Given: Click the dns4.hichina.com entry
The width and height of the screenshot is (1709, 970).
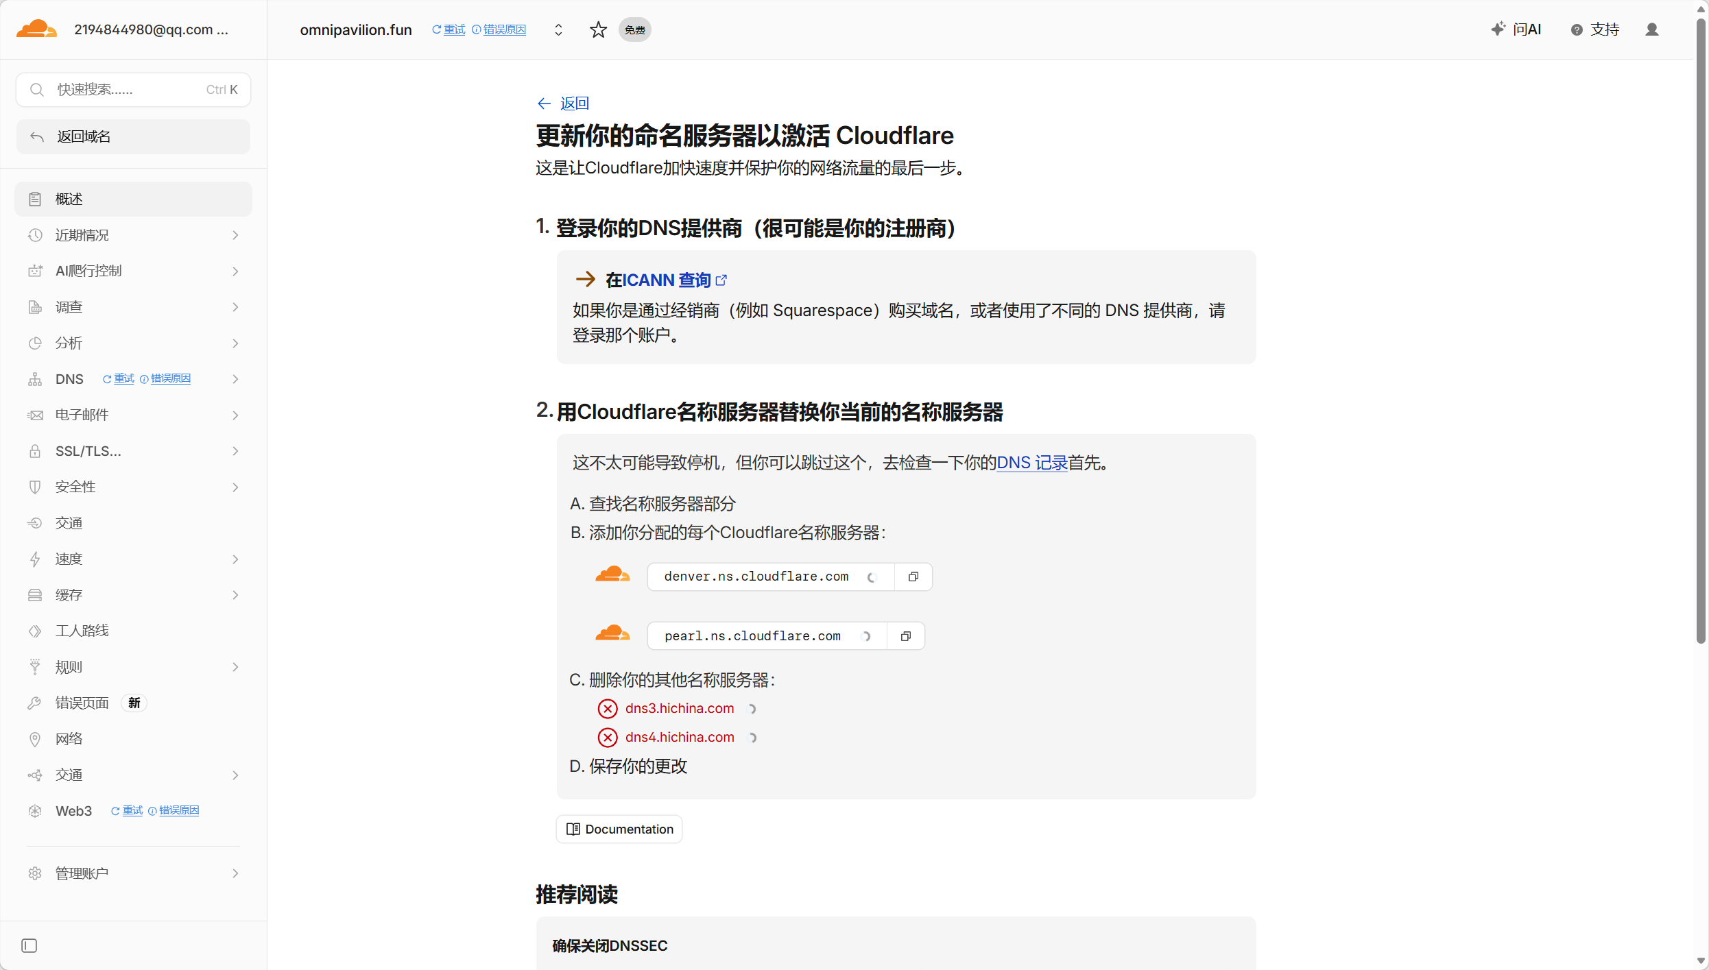Looking at the screenshot, I should tap(680, 737).
